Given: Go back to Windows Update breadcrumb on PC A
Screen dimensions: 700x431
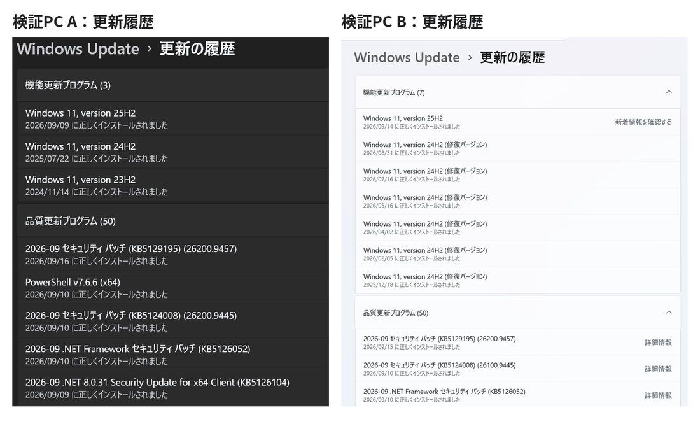Looking at the screenshot, I should tap(78, 48).
